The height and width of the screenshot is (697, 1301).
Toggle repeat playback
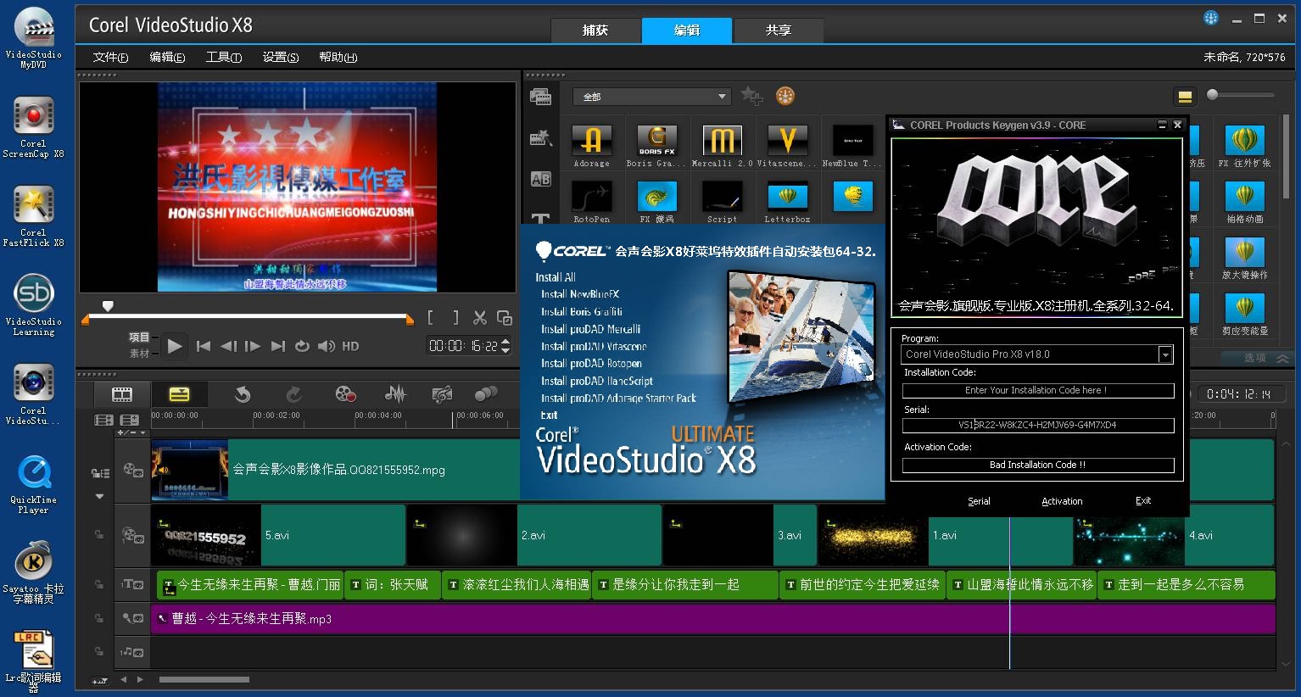click(302, 346)
